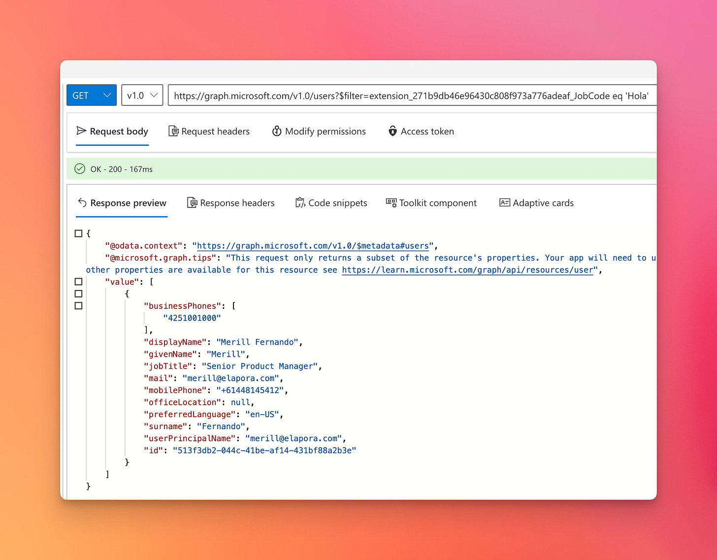Check the top-level JSON response checkbox
Viewport: 717px width, 560px height.
[78, 233]
